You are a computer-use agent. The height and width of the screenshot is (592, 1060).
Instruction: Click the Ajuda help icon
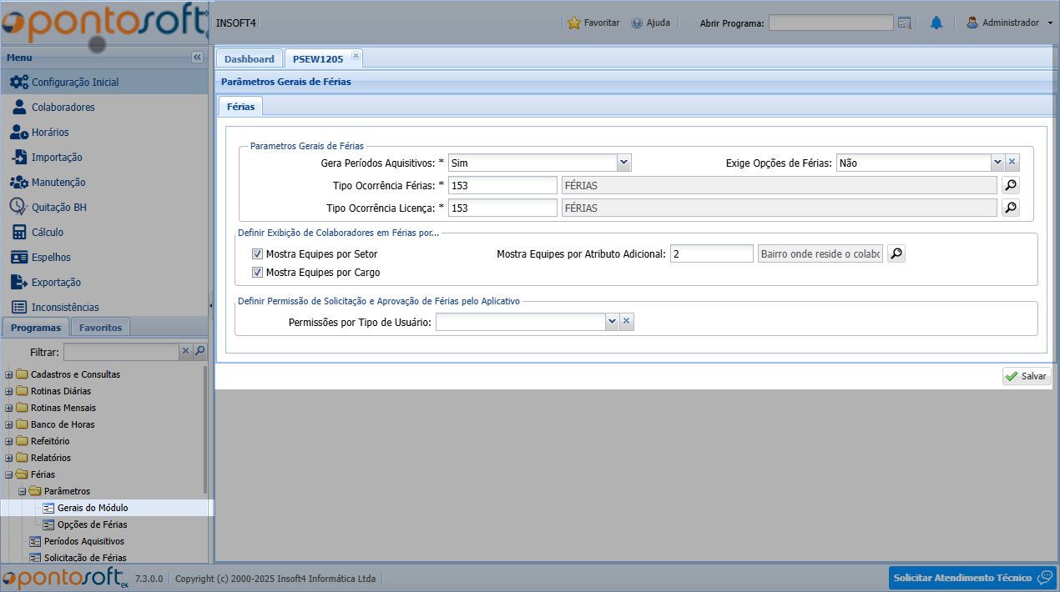click(637, 23)
